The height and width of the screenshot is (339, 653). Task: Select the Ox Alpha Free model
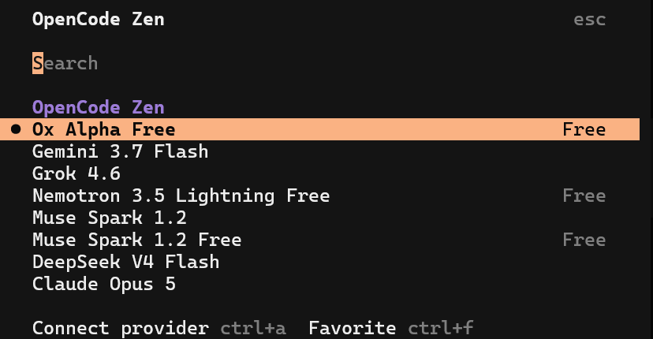(319, 129)
